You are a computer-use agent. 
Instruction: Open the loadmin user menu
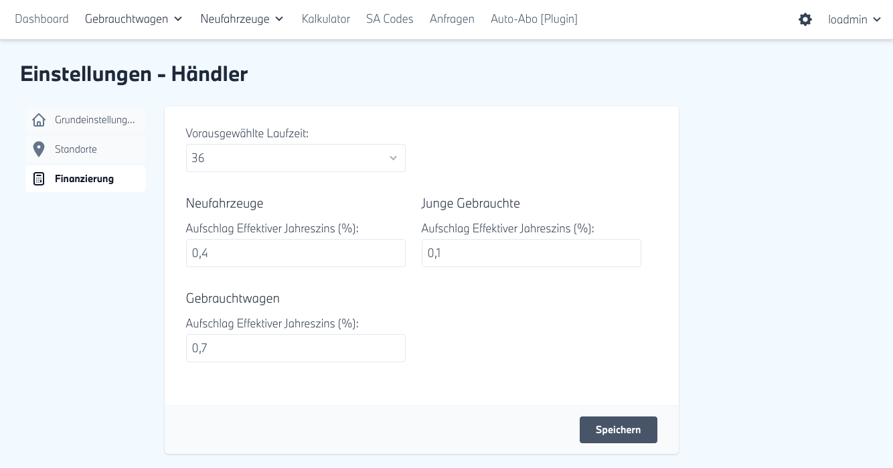pyautogui.click(x=856, y=19)
